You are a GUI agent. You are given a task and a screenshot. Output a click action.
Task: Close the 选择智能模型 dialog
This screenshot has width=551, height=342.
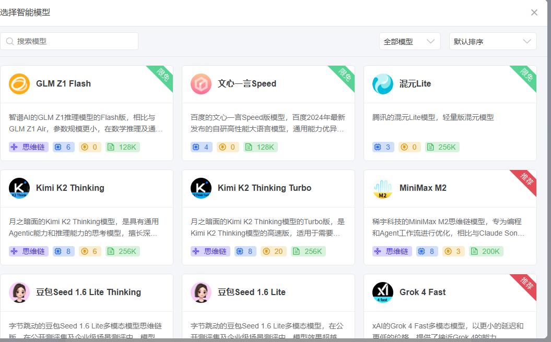point(534,13)
